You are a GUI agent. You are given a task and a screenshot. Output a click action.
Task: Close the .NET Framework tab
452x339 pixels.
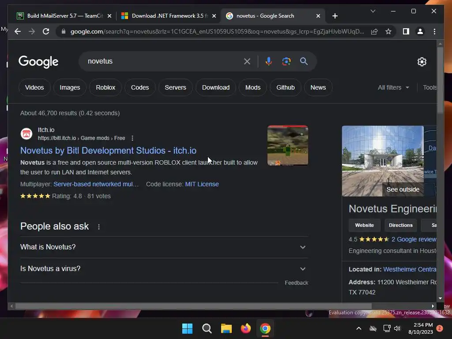click(x=214, y=16)
